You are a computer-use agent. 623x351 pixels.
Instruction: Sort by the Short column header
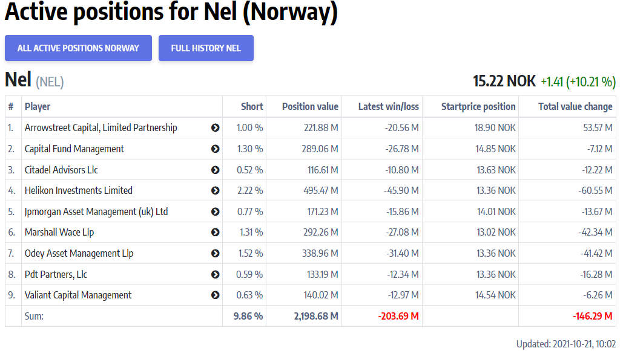[x=252, y=106]
